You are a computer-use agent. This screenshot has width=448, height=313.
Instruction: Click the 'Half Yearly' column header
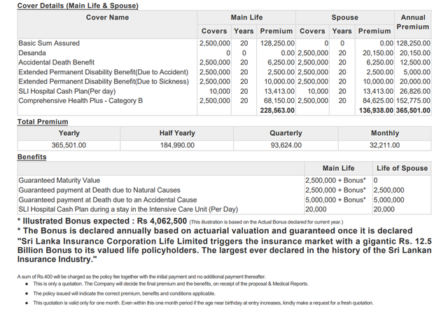click(177, 133)
